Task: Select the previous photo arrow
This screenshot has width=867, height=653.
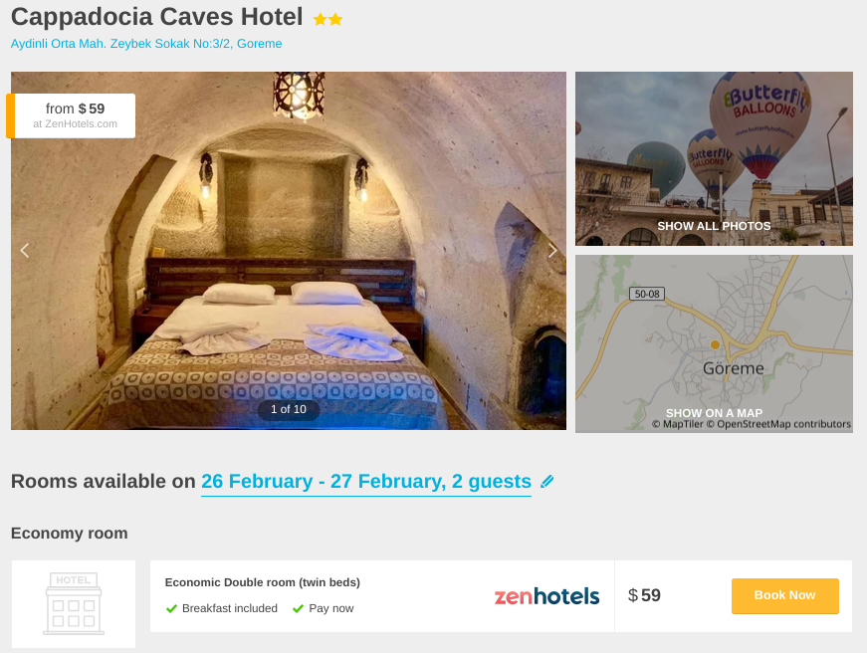Action: coord(24,250)
